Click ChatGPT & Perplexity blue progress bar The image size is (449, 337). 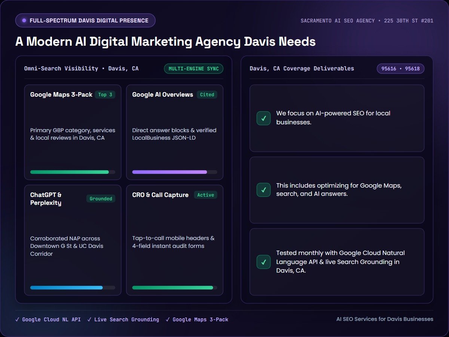click(x=73, y=288)
